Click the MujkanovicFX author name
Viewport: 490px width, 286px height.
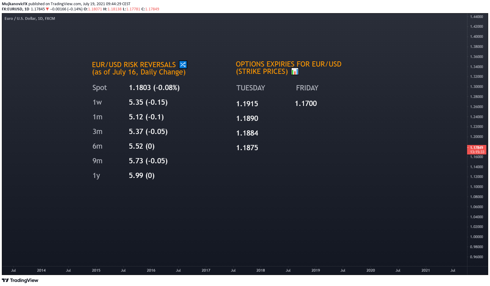[15, 4]
